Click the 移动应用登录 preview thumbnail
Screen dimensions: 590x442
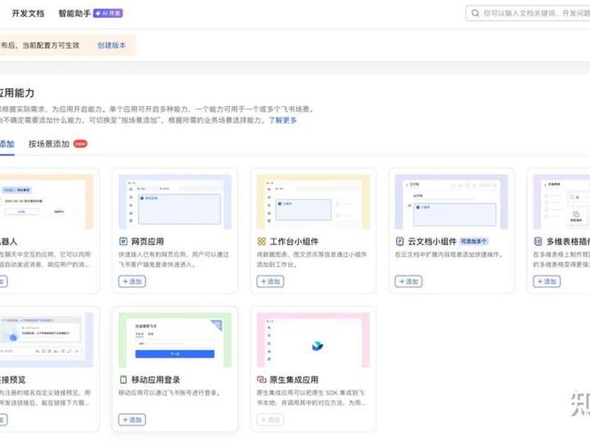(175, 340)
